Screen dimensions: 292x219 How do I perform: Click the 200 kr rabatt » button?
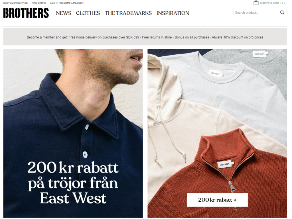(x=217, y=200)
